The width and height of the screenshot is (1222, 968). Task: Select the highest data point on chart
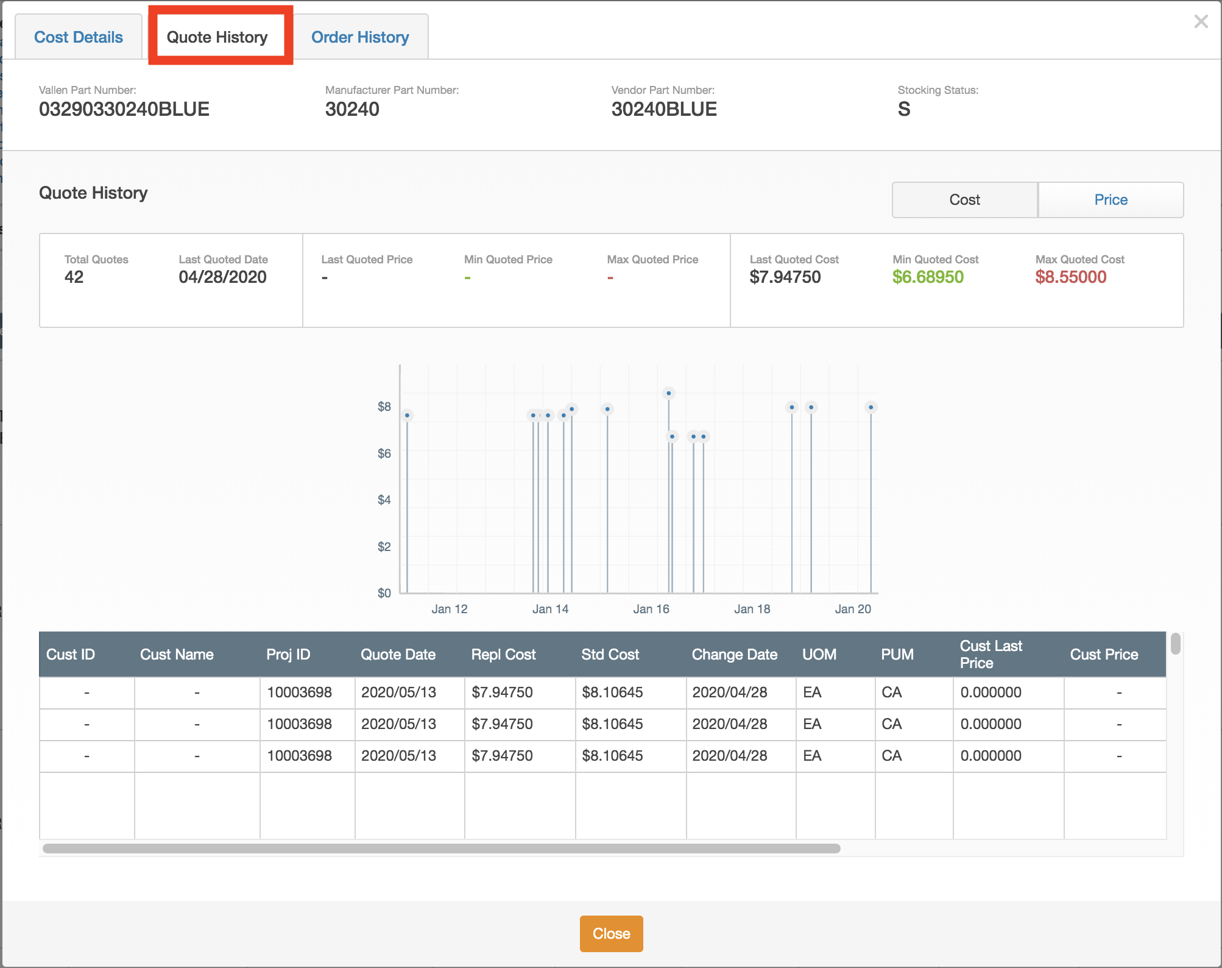(669, 393)
